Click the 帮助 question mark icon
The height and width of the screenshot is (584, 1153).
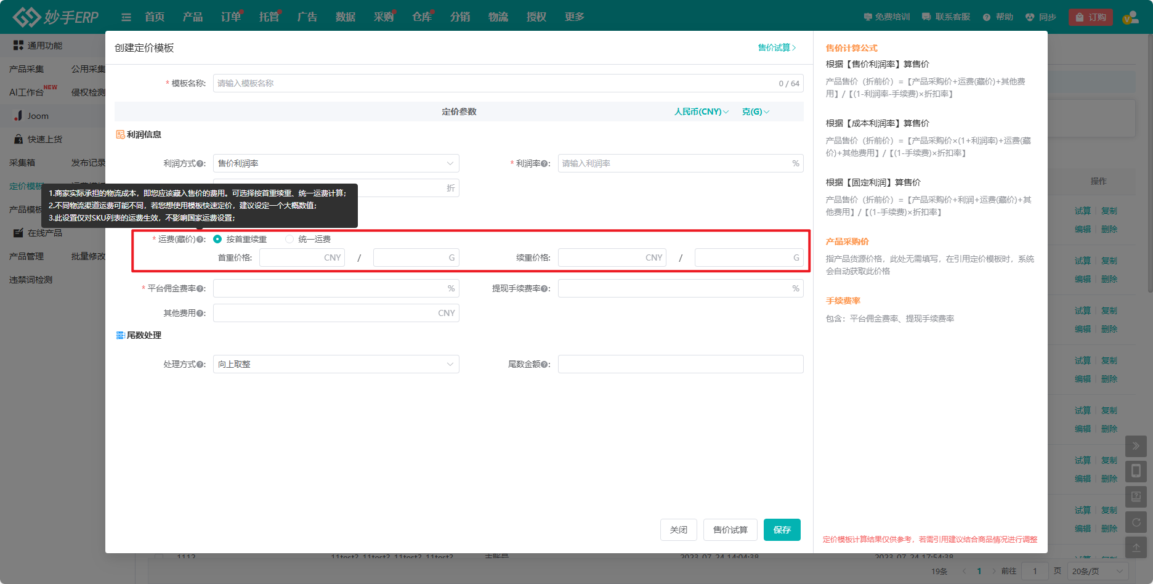click(987, 17)
